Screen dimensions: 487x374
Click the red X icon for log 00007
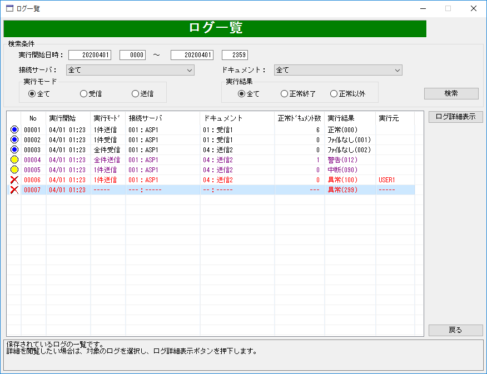14,190
